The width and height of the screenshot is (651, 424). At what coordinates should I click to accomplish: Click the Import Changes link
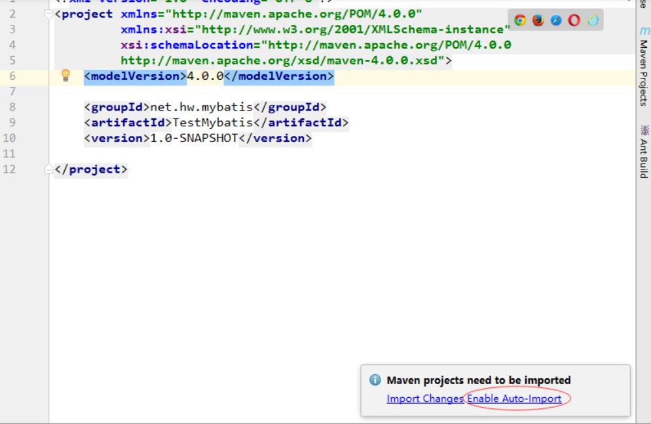[x=425, y=398]
